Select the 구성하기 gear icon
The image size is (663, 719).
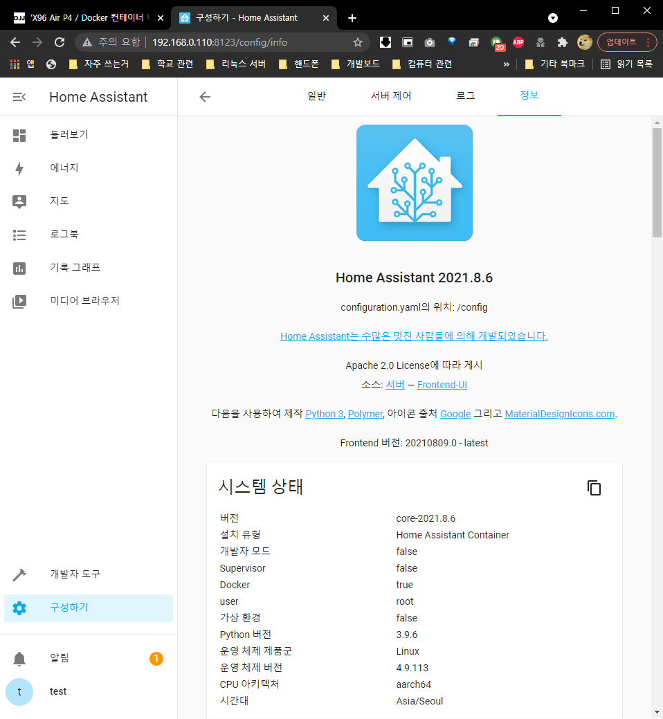[x=19, y=608]
